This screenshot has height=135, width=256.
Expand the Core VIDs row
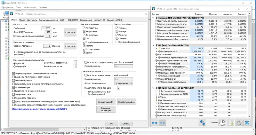156,48
